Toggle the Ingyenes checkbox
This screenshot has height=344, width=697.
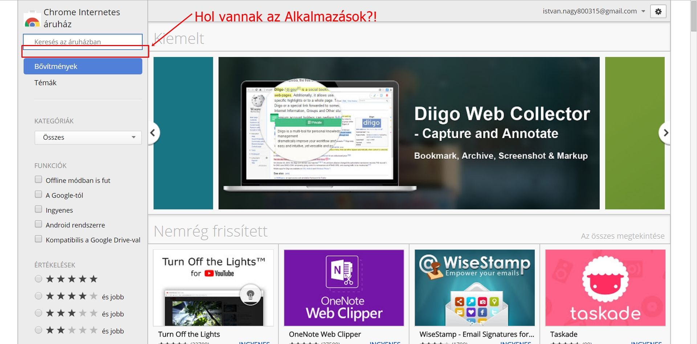[x=38, y=209]
